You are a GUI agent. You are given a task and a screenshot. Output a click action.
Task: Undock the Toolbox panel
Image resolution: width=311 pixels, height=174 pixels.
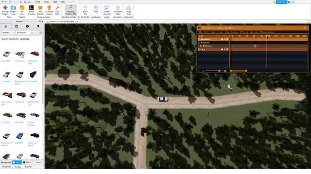[40, 21]
